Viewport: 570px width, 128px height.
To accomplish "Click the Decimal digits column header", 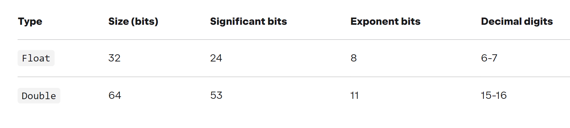I will [517, 21].
